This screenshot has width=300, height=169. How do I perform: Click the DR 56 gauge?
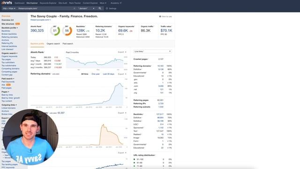(67, 31)
